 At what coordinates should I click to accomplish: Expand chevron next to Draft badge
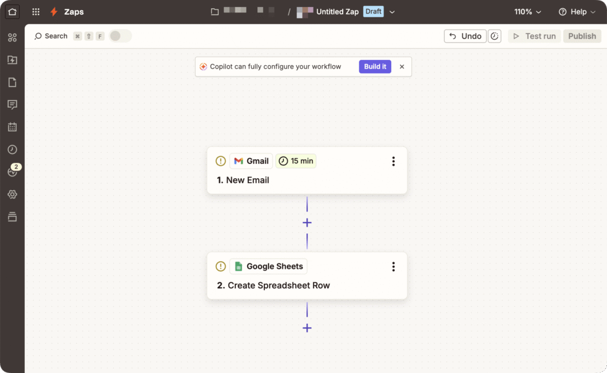tap(392, 12)
